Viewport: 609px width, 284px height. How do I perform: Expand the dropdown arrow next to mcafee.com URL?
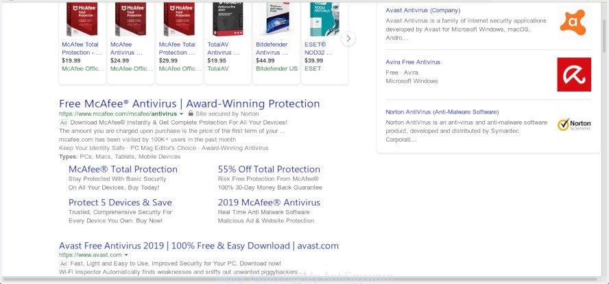181,114
